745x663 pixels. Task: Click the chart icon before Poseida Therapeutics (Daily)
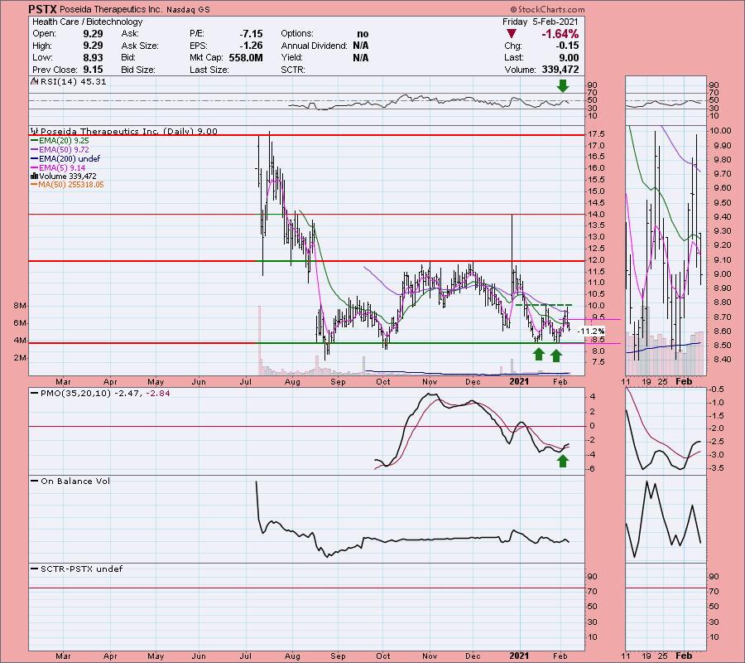pos(35,131)
